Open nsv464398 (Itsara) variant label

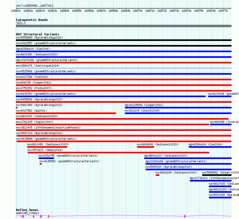point(224,122)
